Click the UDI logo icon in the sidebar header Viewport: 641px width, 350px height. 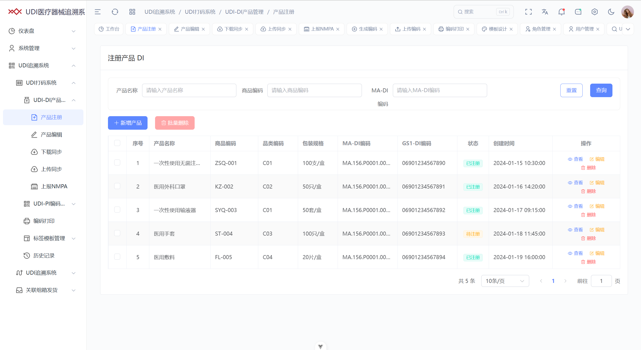pos(15,12)
